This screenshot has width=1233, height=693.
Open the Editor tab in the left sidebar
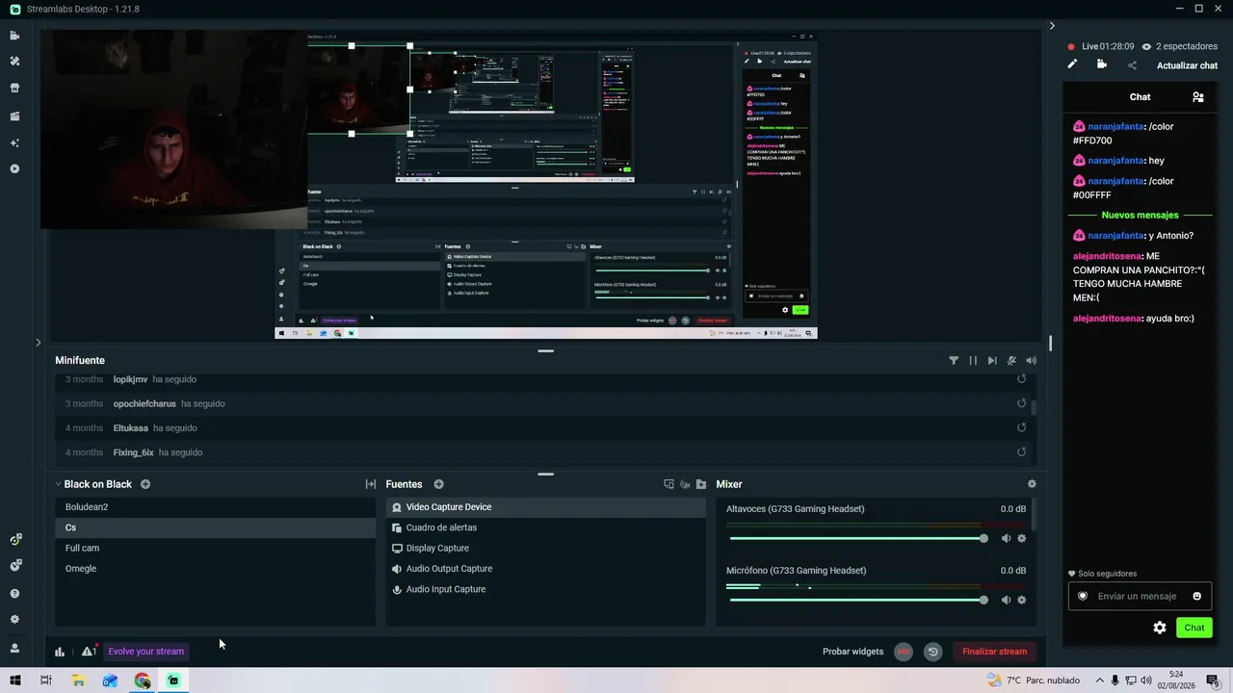(x=14, y=36)
